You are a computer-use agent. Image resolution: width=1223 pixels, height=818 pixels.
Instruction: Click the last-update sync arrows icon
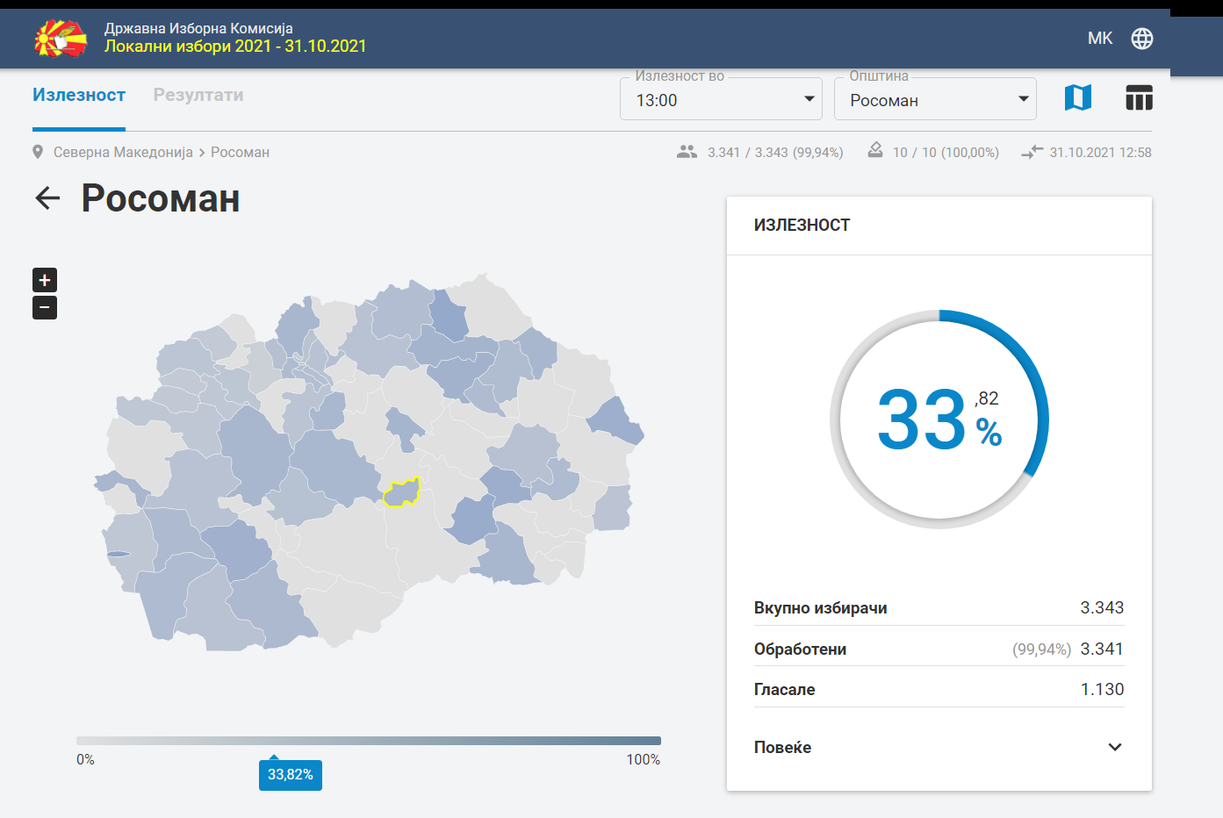click(x=1032, y=152)
